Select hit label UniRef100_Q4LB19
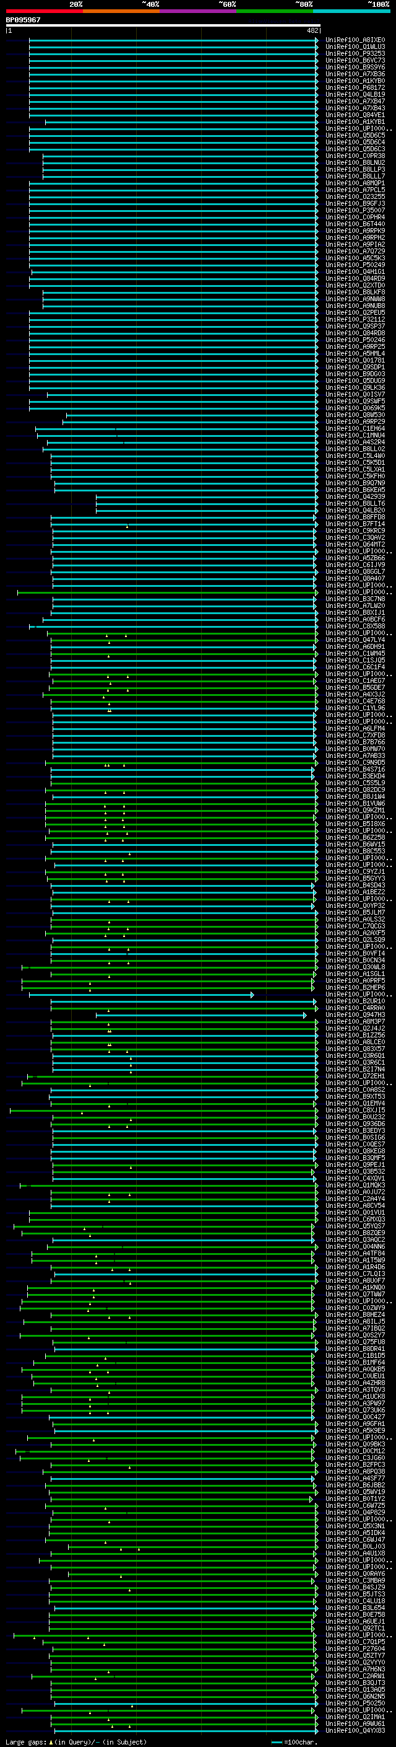 [355, 94]
